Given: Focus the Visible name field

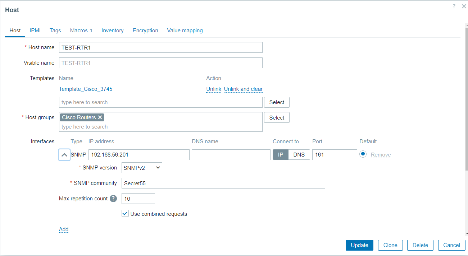Looking at the screenshot, I should [160, 63].
